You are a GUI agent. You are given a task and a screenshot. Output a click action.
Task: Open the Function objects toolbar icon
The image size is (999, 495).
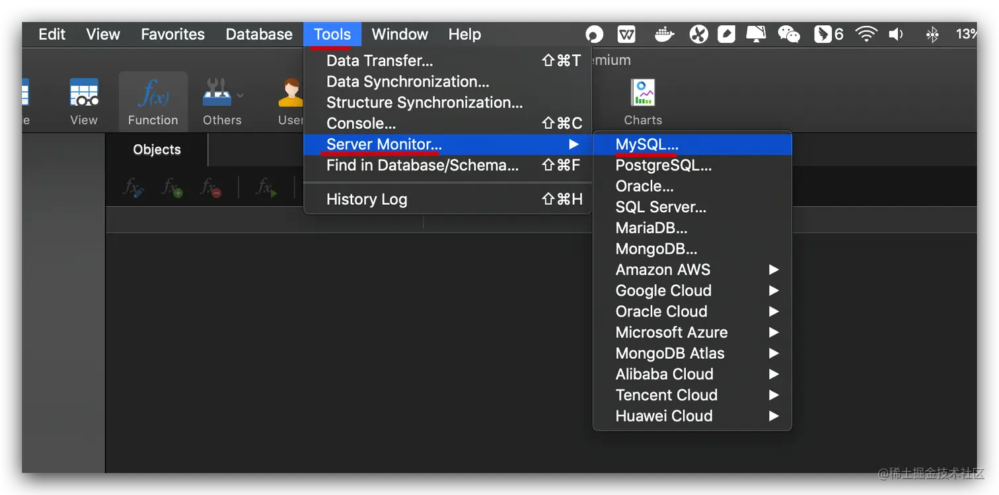(153, 102)
